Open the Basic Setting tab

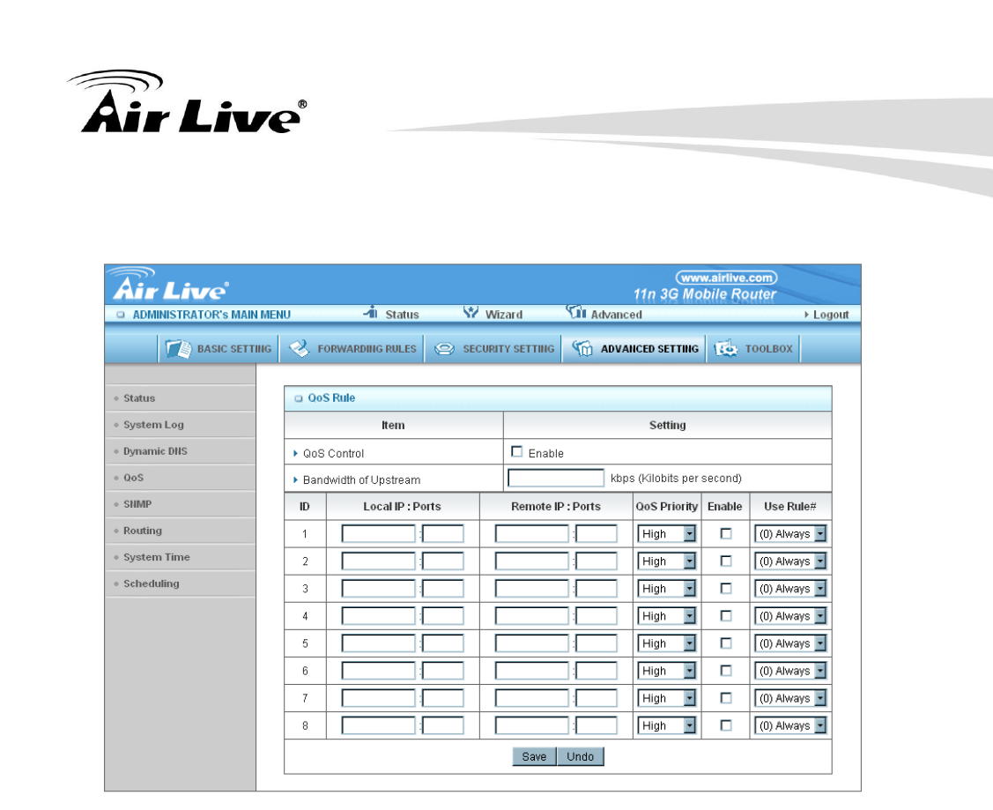(219, 349)
